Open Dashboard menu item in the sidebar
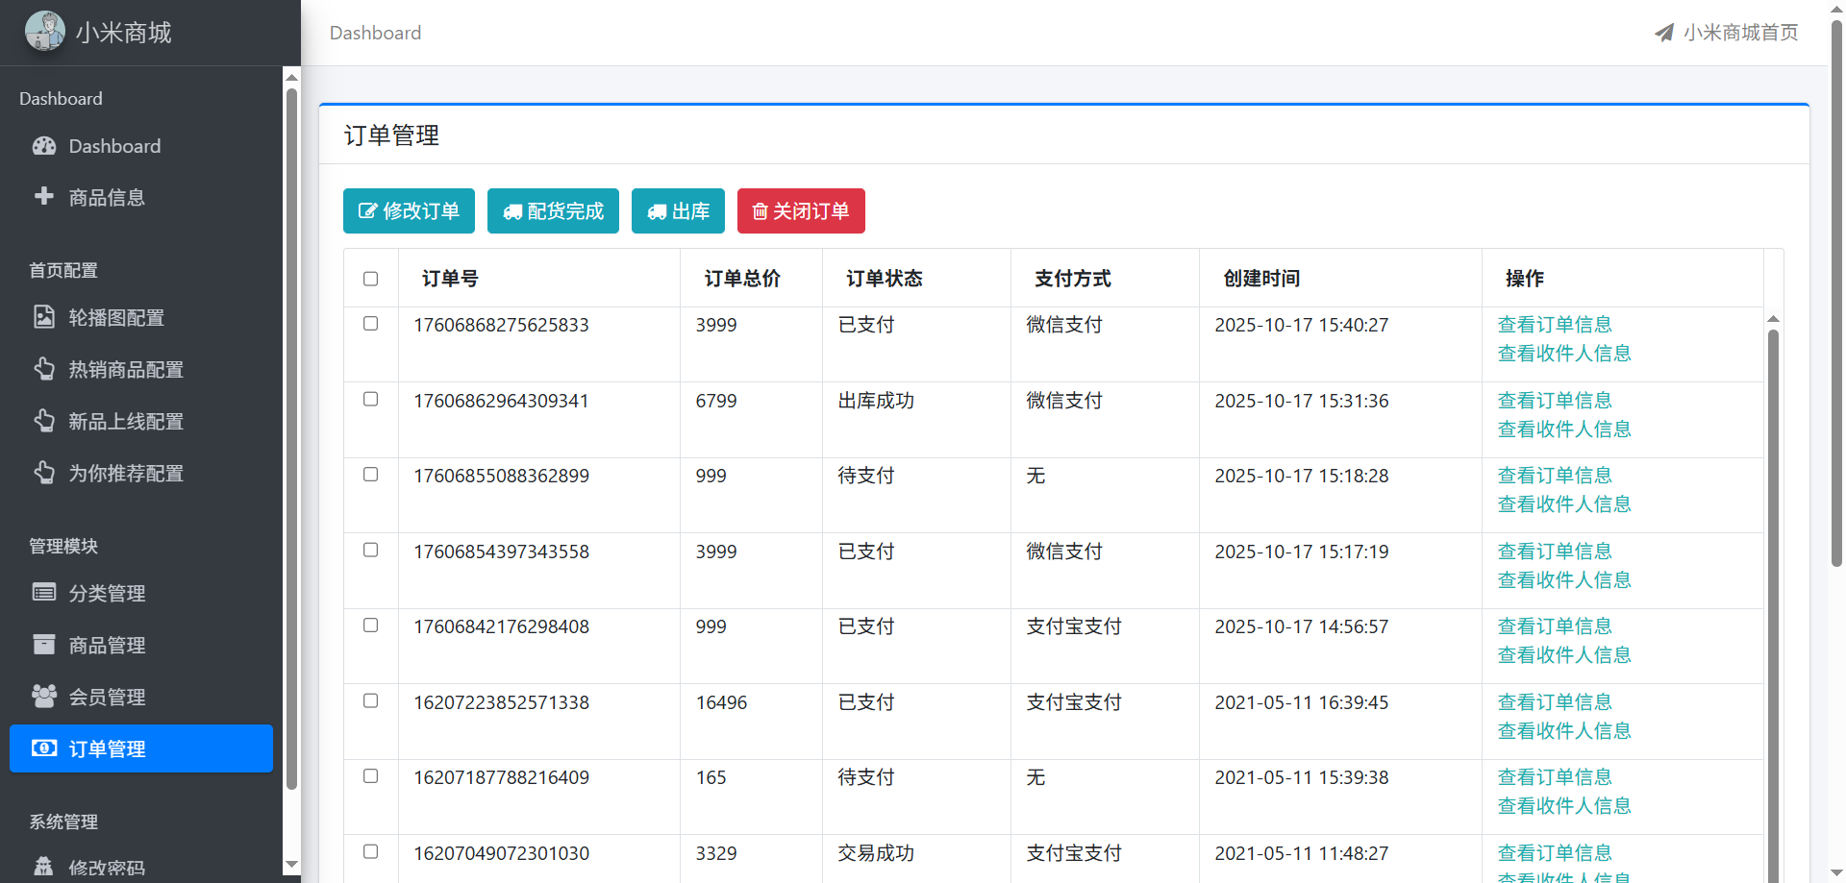1846x883 pixels. pos(141,146)
